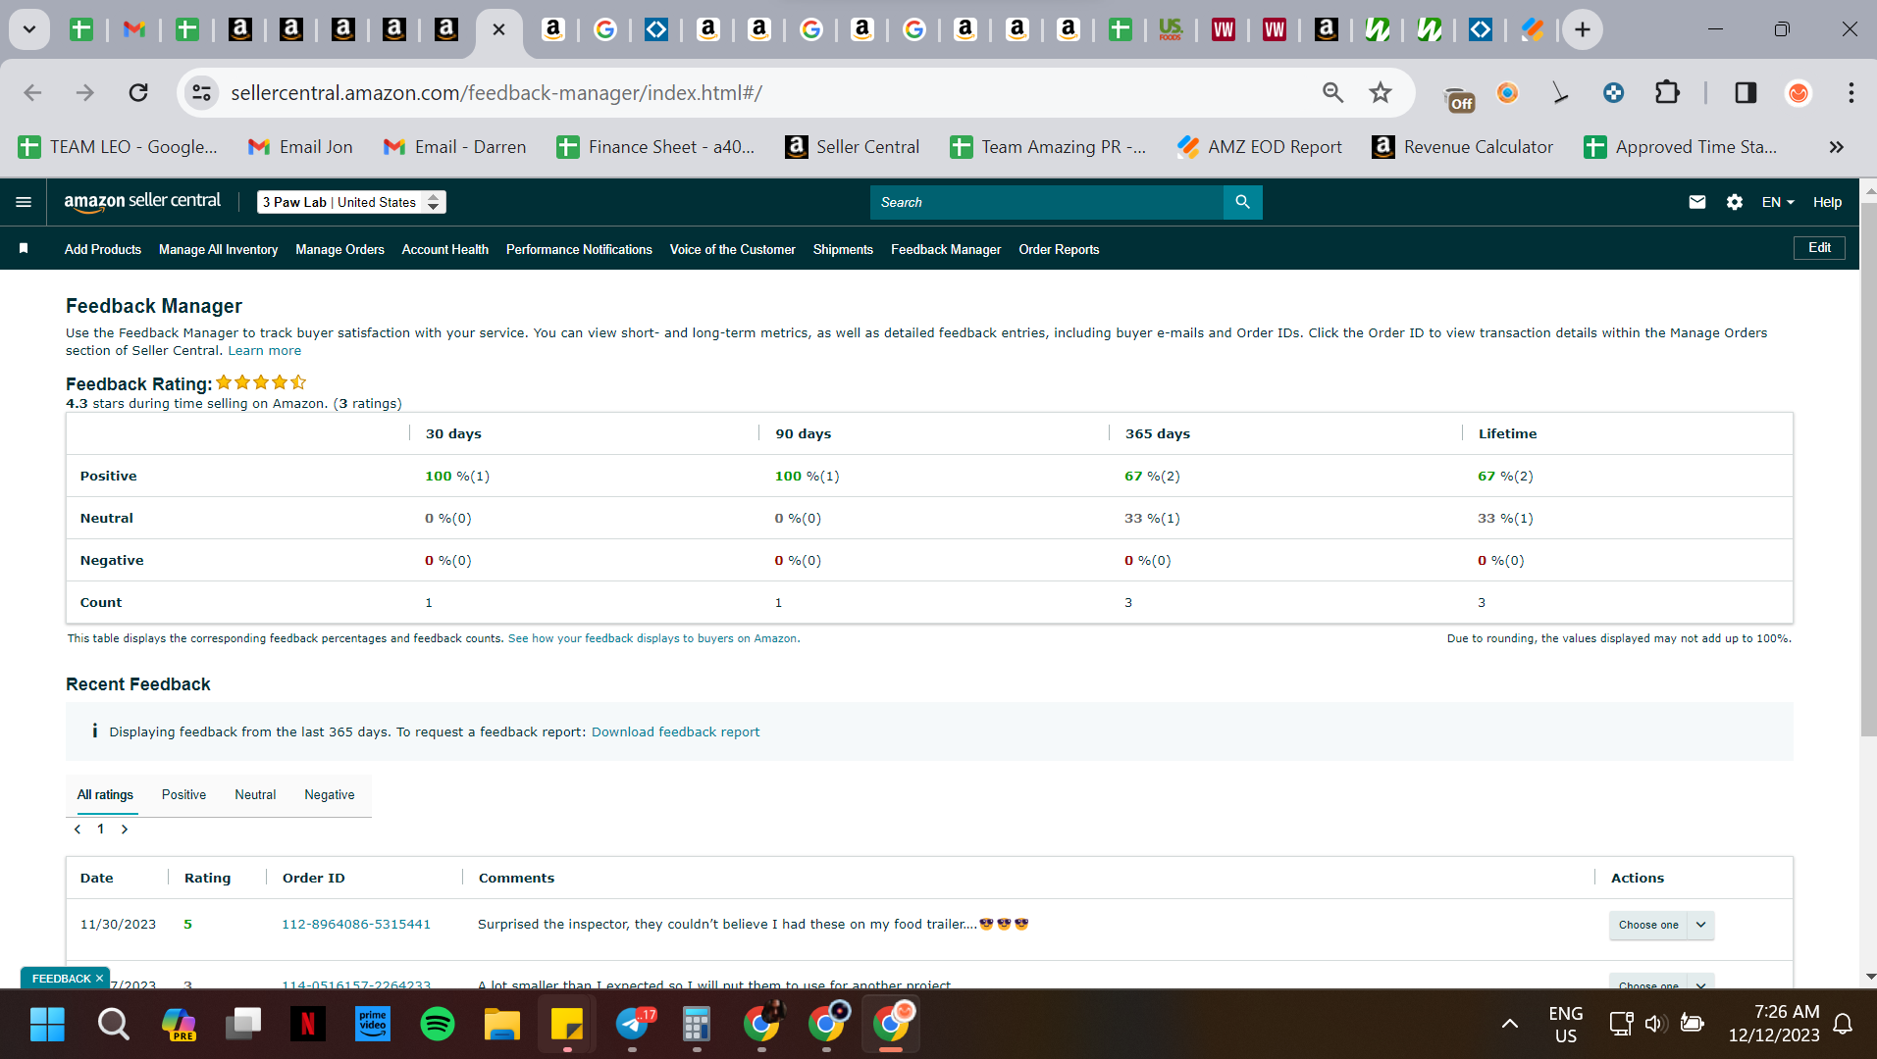Reload the page with the refresh icon

[x=138, y=92]
